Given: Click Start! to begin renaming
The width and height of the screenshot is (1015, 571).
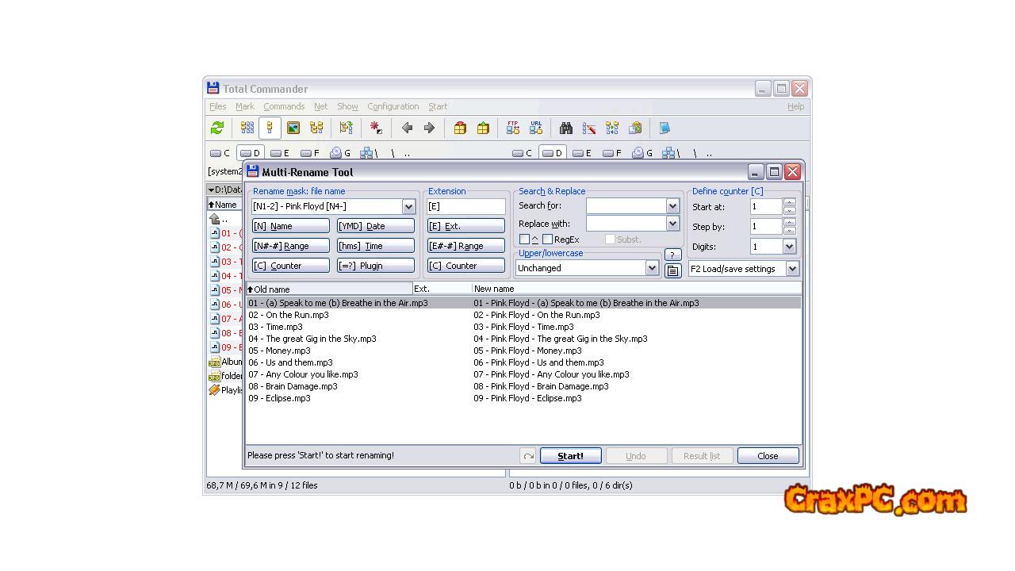Looking at the screenshot, I should [x=570, y=456].
